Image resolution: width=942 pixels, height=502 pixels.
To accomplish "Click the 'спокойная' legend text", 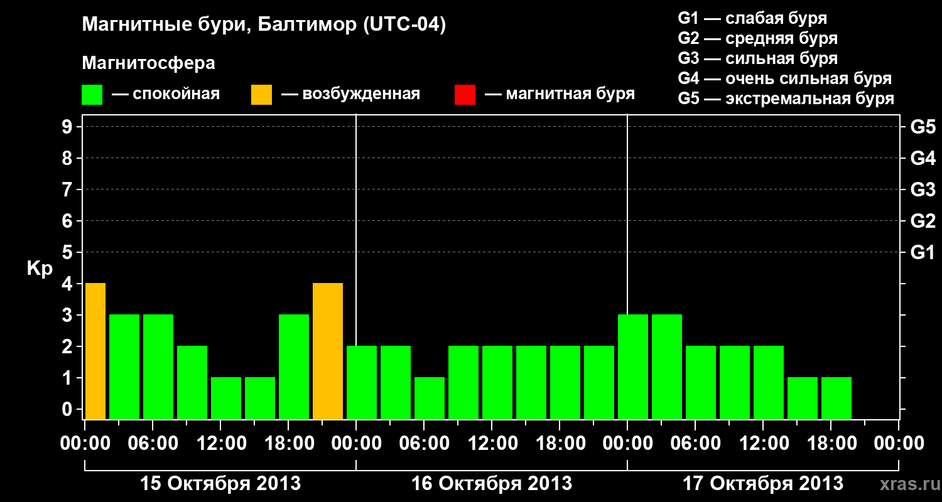I will (x=176, y=95).
